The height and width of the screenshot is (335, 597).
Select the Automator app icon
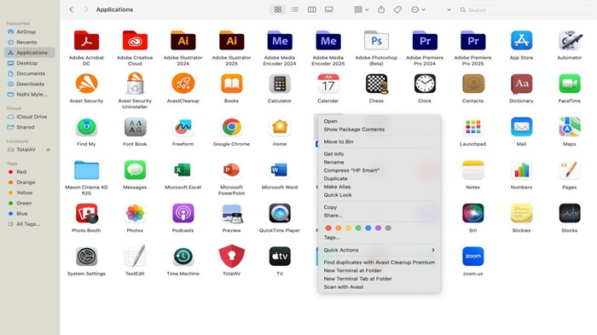[x=570, y=40]
